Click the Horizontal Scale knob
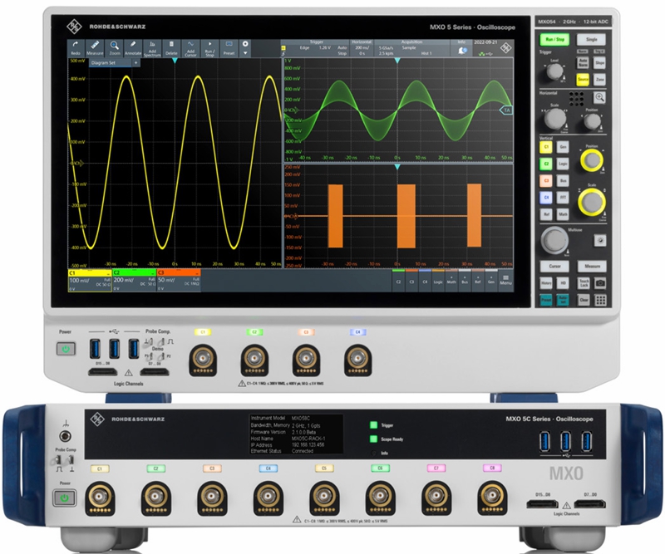This screenshot has height=554, width=665. (555, 119)
